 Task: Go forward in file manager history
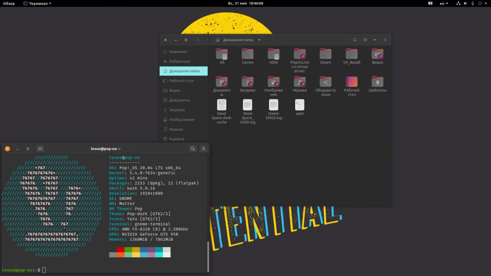pyautogui.click(x=207, y=40)
